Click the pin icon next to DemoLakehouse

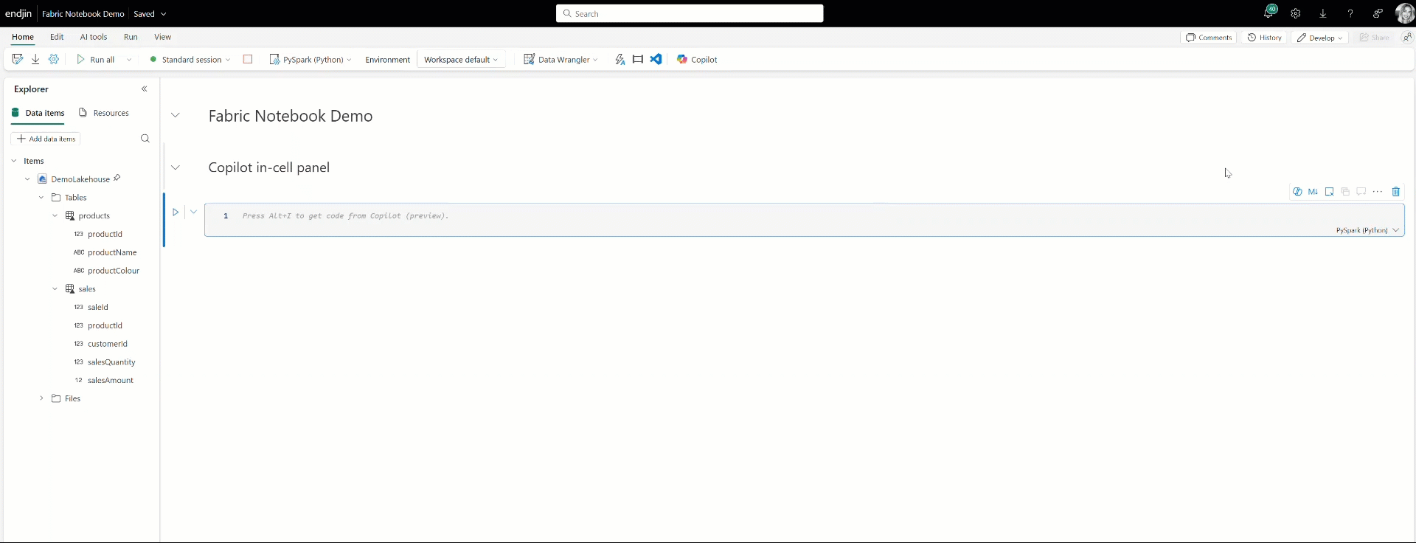pos(117,179)
